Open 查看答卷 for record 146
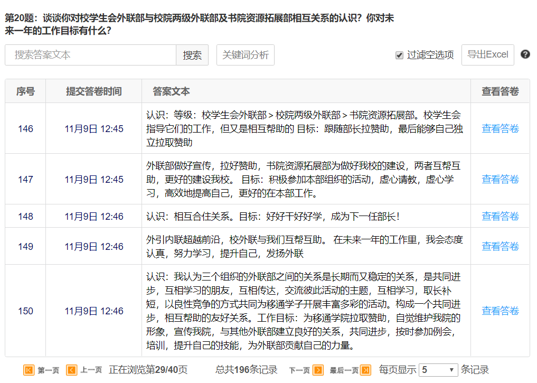Viewport: 537px width, 383px height. [500, 128]
